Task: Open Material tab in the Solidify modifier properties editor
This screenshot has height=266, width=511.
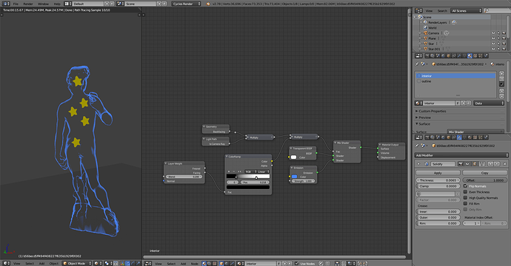Action: (470, 137)
